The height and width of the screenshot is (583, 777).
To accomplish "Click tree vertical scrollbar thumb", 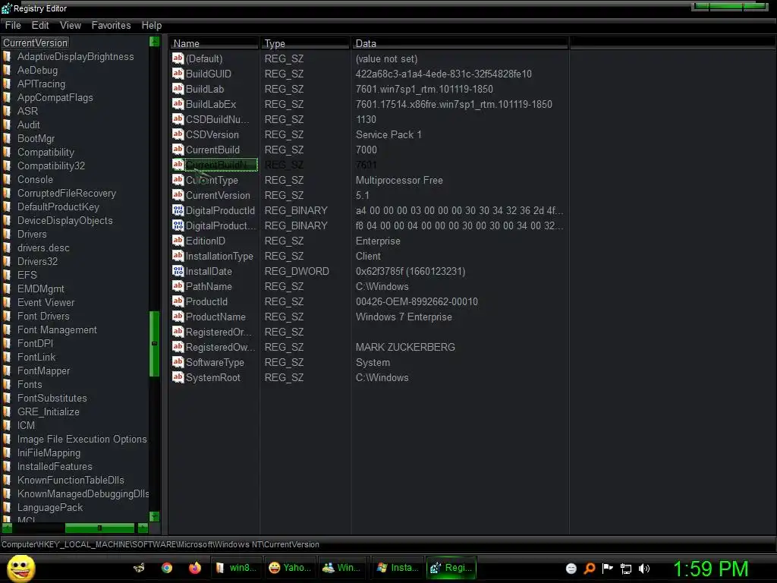I will (x=154, y=344).
